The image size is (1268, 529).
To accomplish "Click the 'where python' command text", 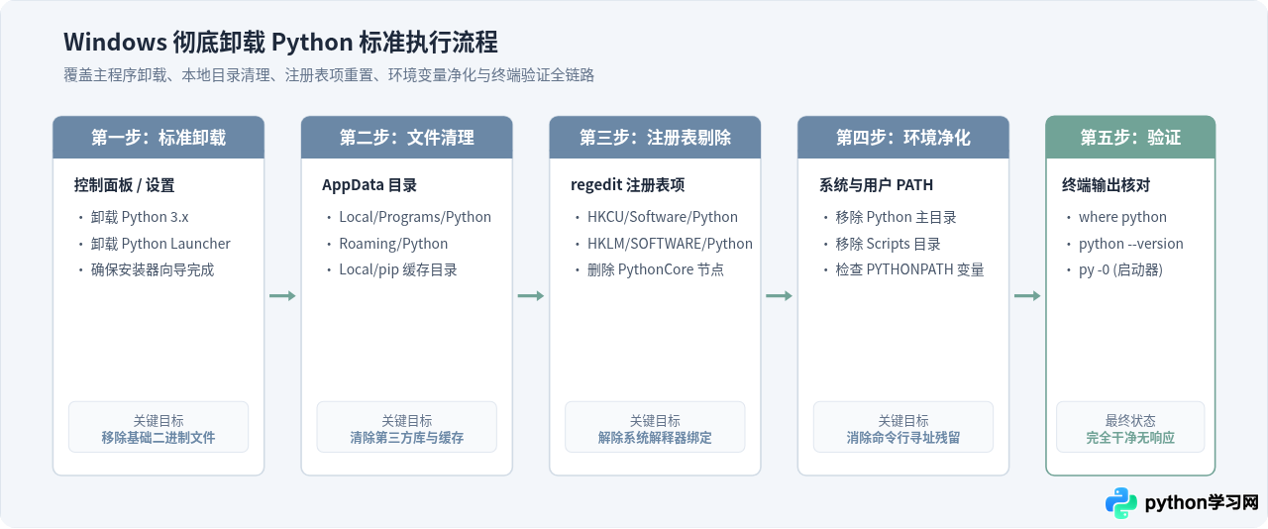I will (1123, 217).
